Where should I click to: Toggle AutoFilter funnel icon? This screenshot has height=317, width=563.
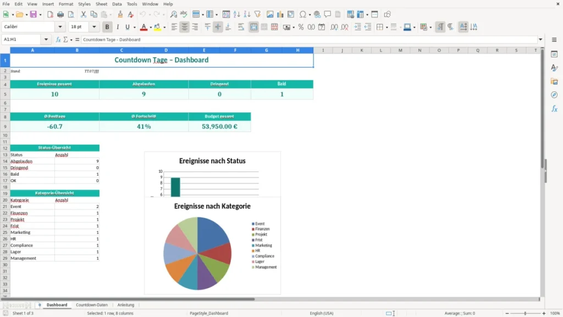tap(257, 14)
